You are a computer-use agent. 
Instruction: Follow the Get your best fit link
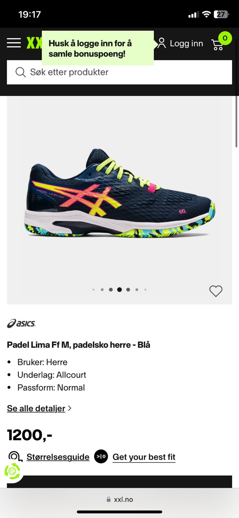click(144, 457)
